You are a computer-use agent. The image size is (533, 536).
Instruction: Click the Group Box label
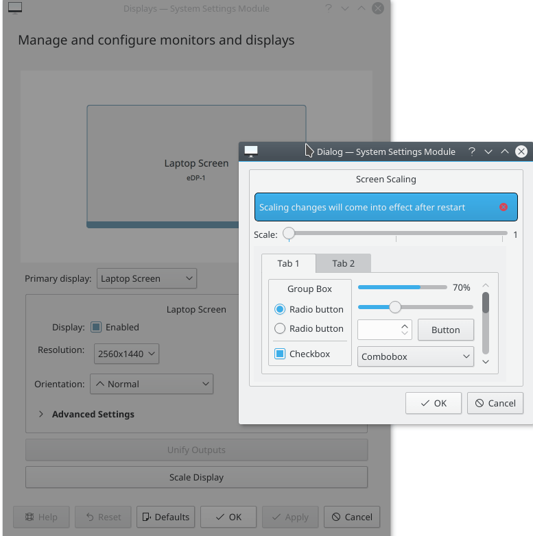[309, 289]
